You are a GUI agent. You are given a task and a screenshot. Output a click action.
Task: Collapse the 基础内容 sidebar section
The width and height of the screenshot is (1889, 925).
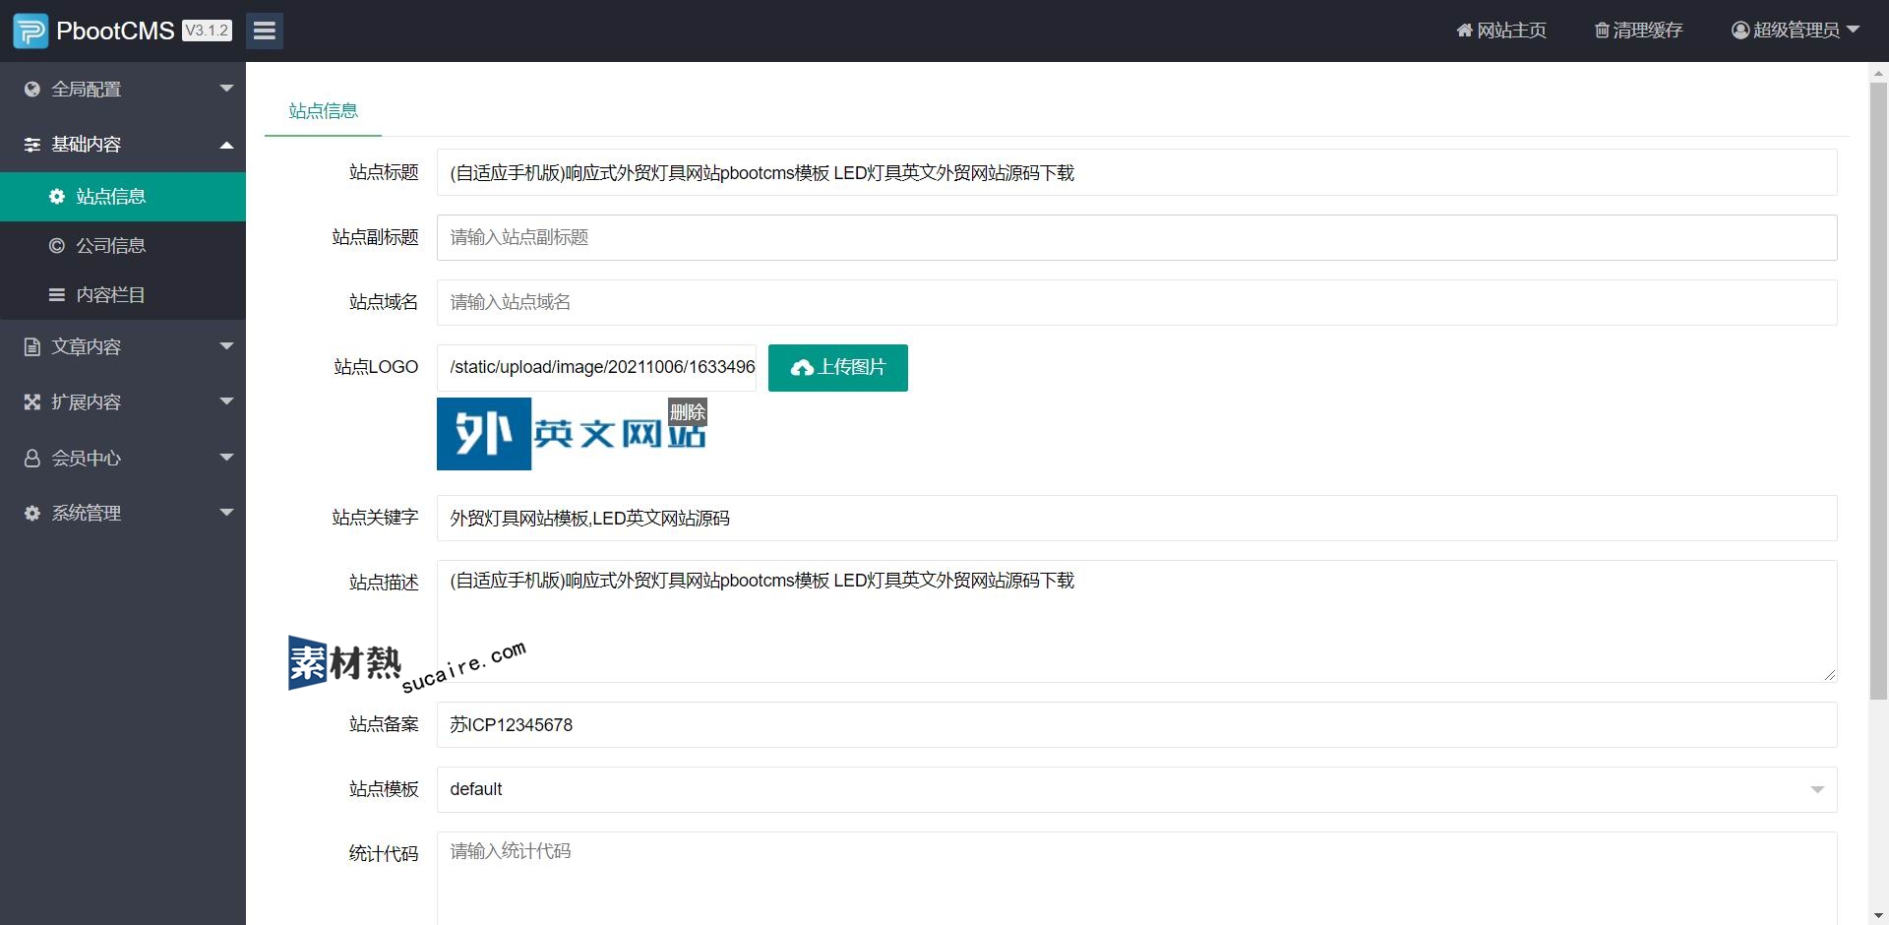[123, 145]
